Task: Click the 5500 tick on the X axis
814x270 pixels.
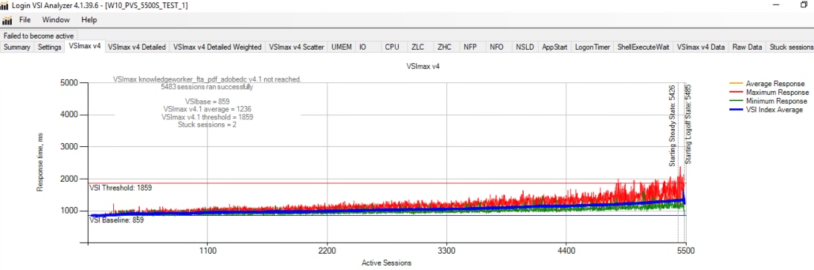Action: [685, 251]
